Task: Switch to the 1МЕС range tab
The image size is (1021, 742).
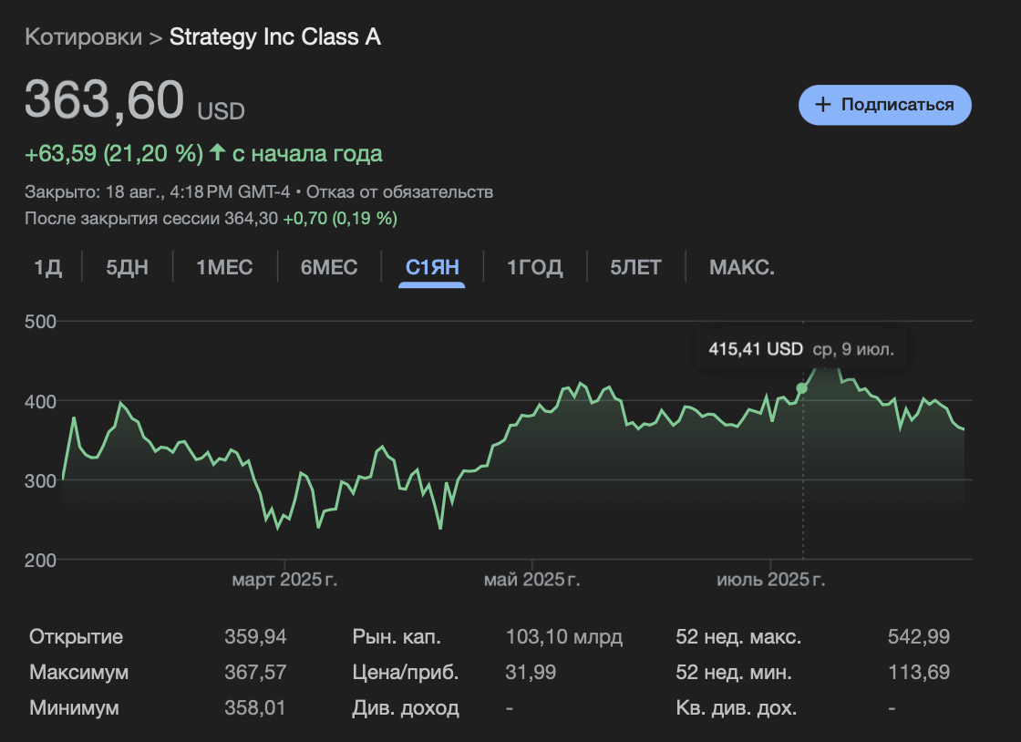Action: (224, 267)
